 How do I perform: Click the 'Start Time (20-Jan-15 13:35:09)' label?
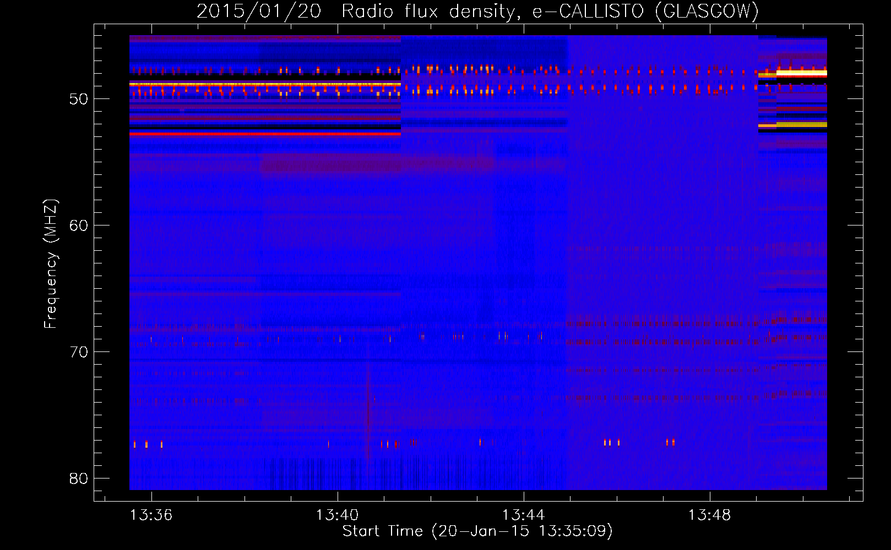click(x=477, y=531)
